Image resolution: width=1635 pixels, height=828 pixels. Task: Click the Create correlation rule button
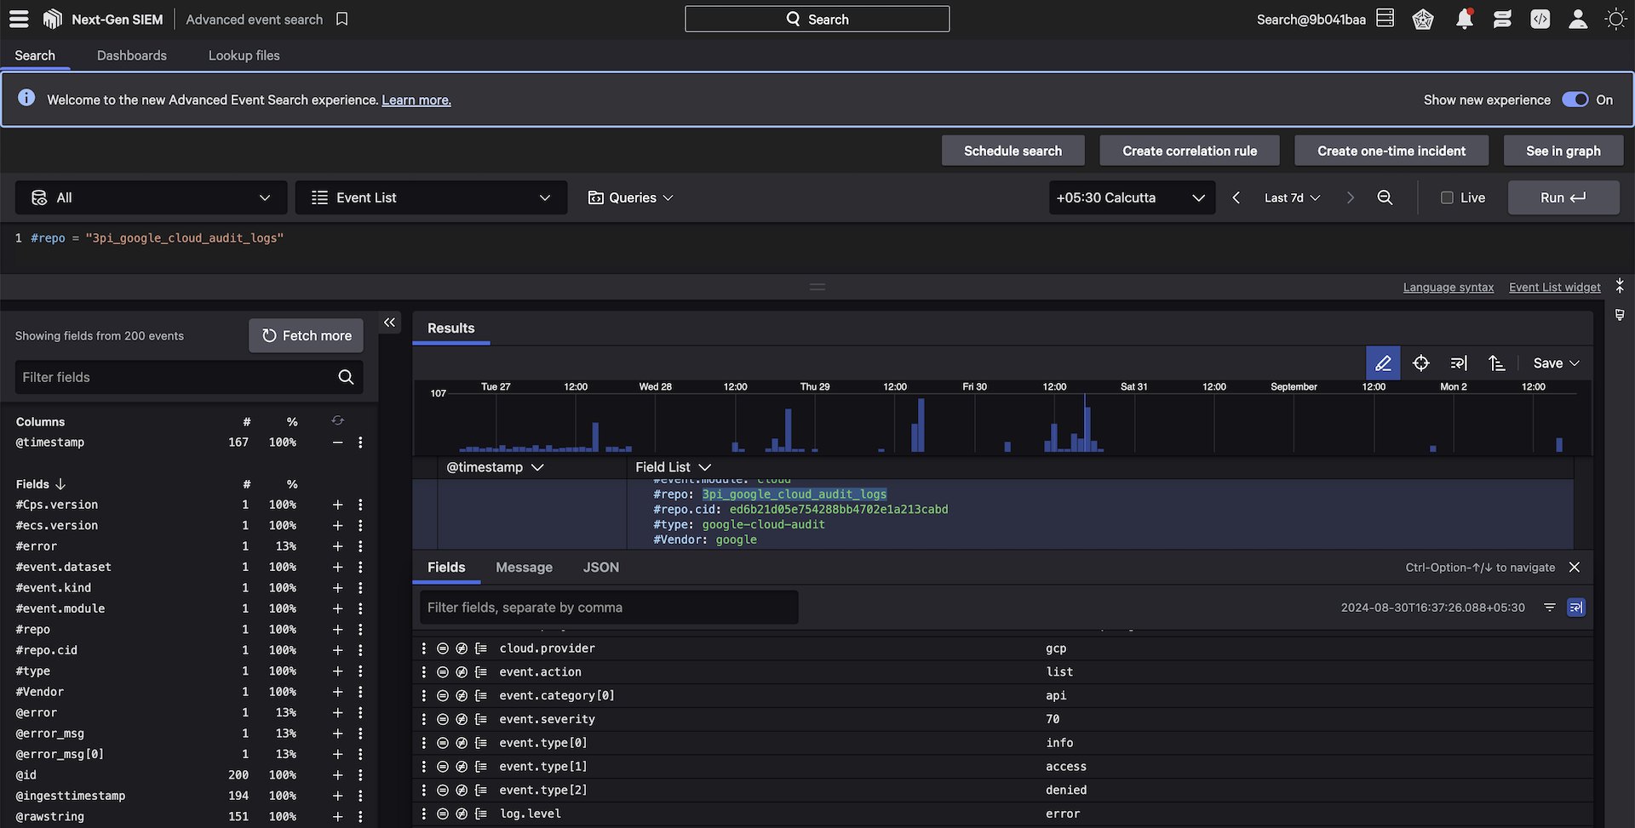point(1190,151)
